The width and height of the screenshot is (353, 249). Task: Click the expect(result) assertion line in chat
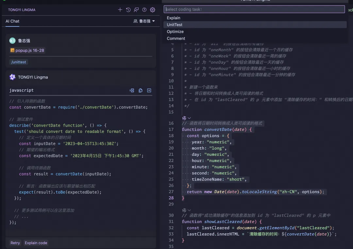(x=60, y=192)
